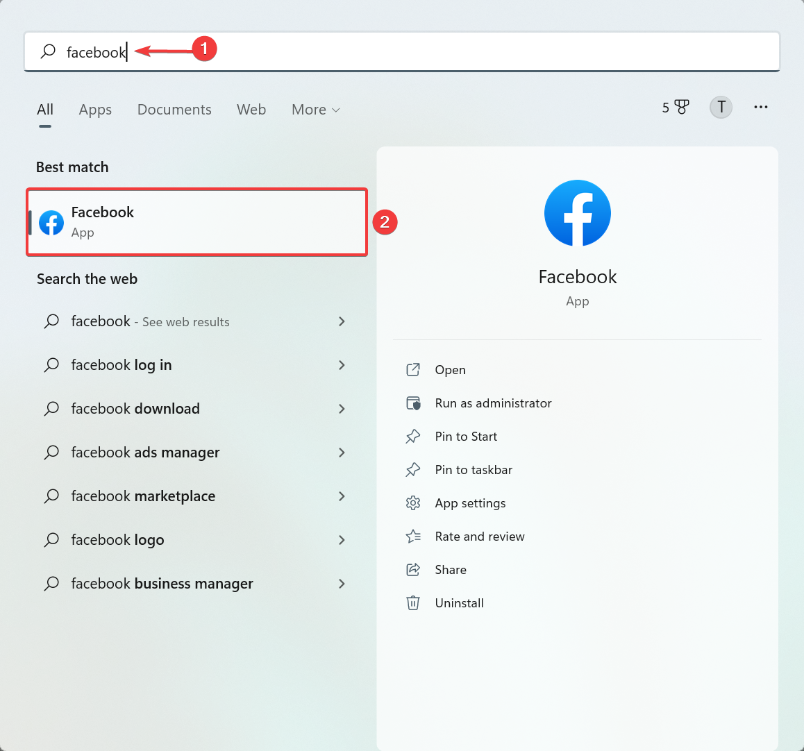Switch to the All tab
804x751 pixels.
[x=45, y=110]
